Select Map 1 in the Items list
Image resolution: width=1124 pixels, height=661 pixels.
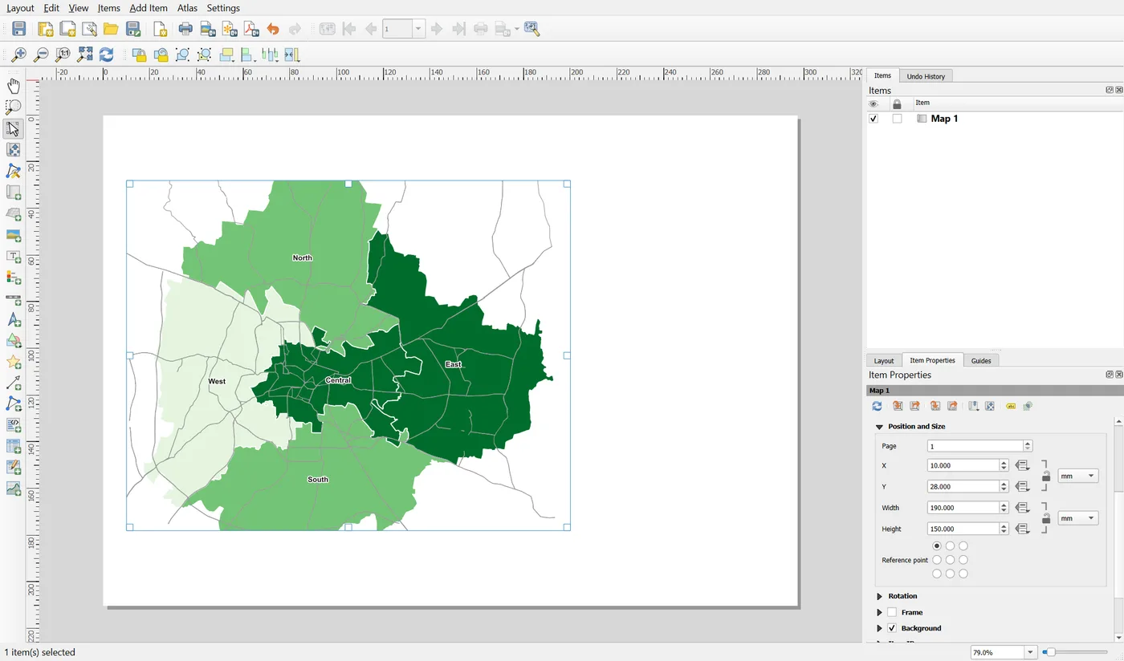pos(944,119)
